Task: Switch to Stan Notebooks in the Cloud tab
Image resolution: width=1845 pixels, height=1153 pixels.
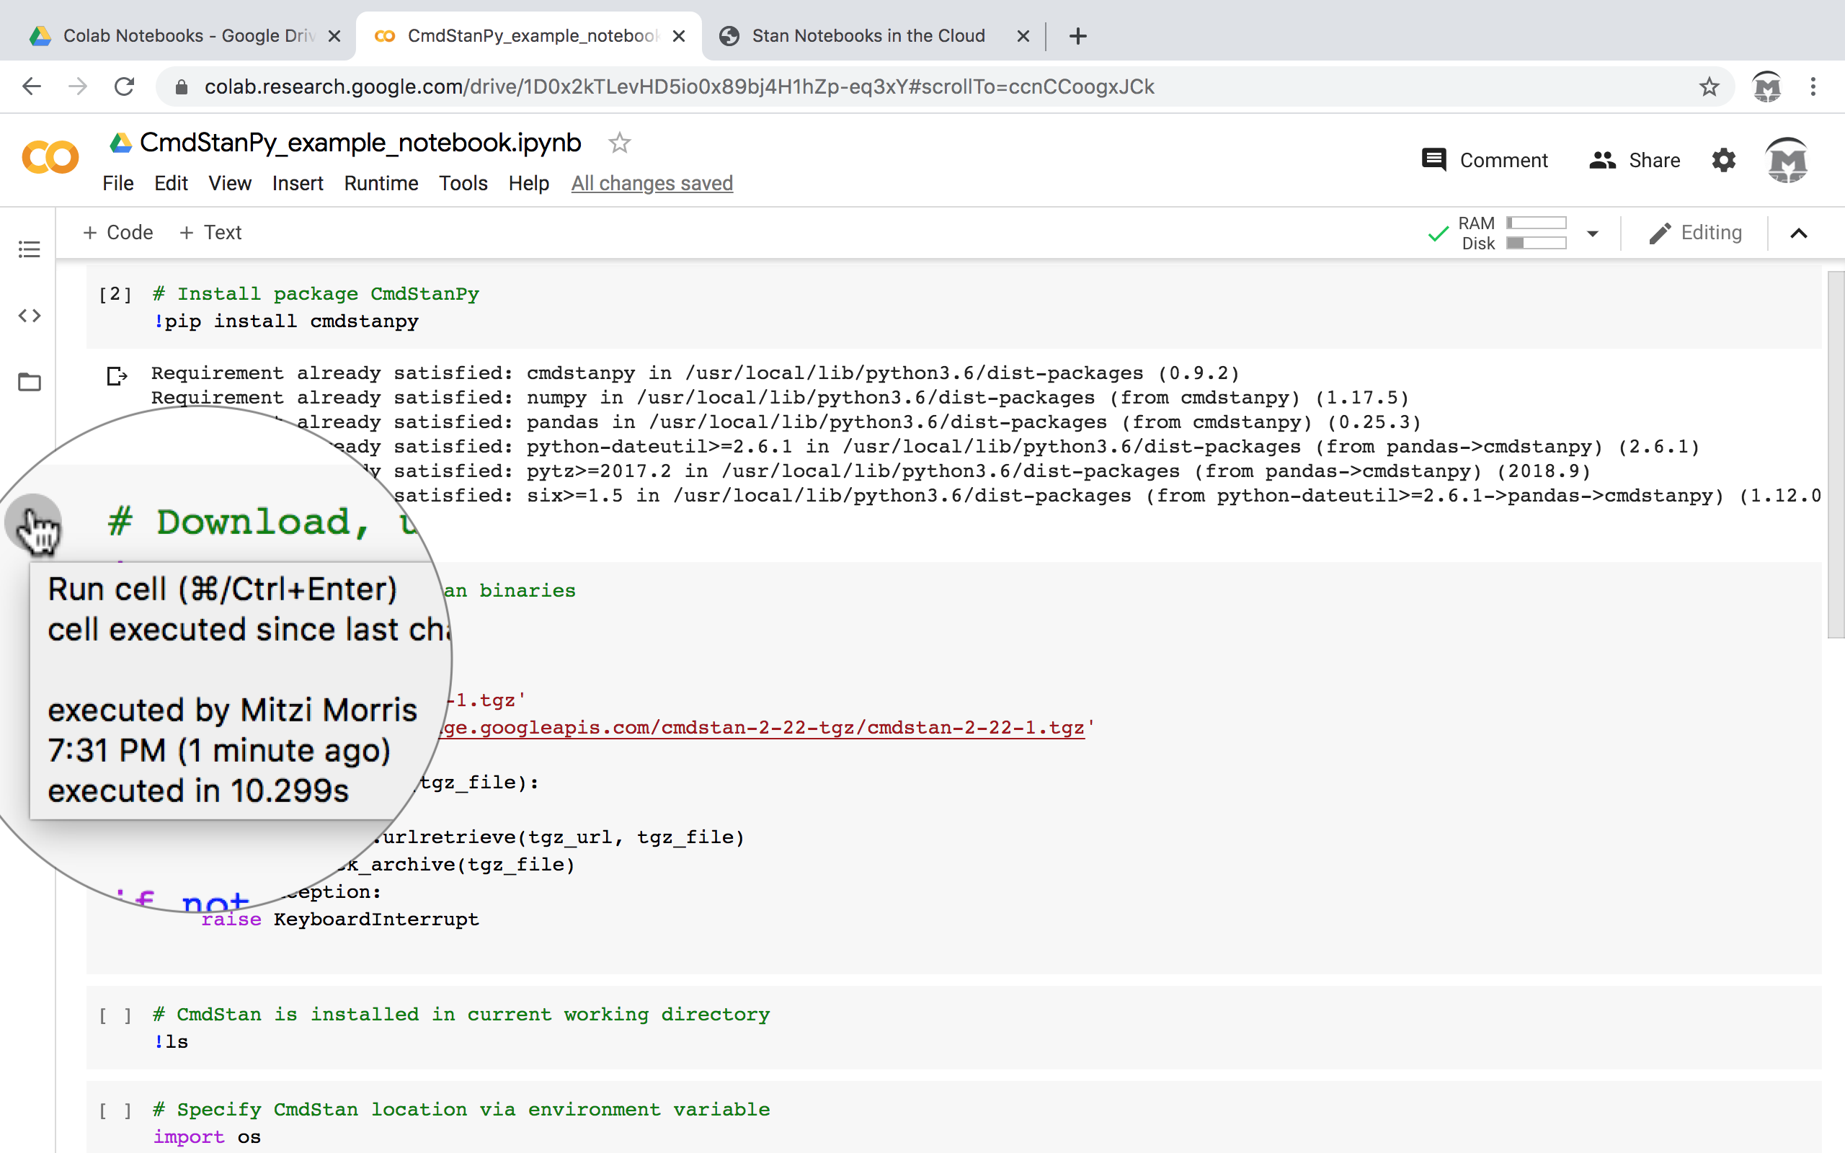Action: 868,36
